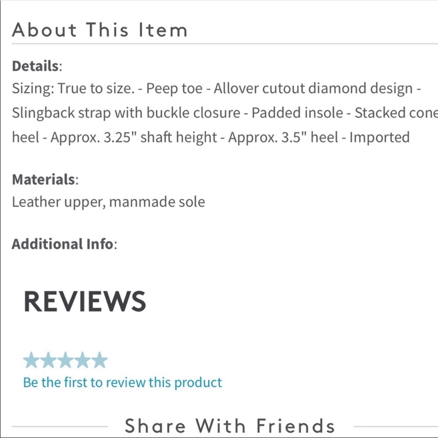Click the first review star
This screenshot has height=438, width=438.
click(x=32, y=360)
